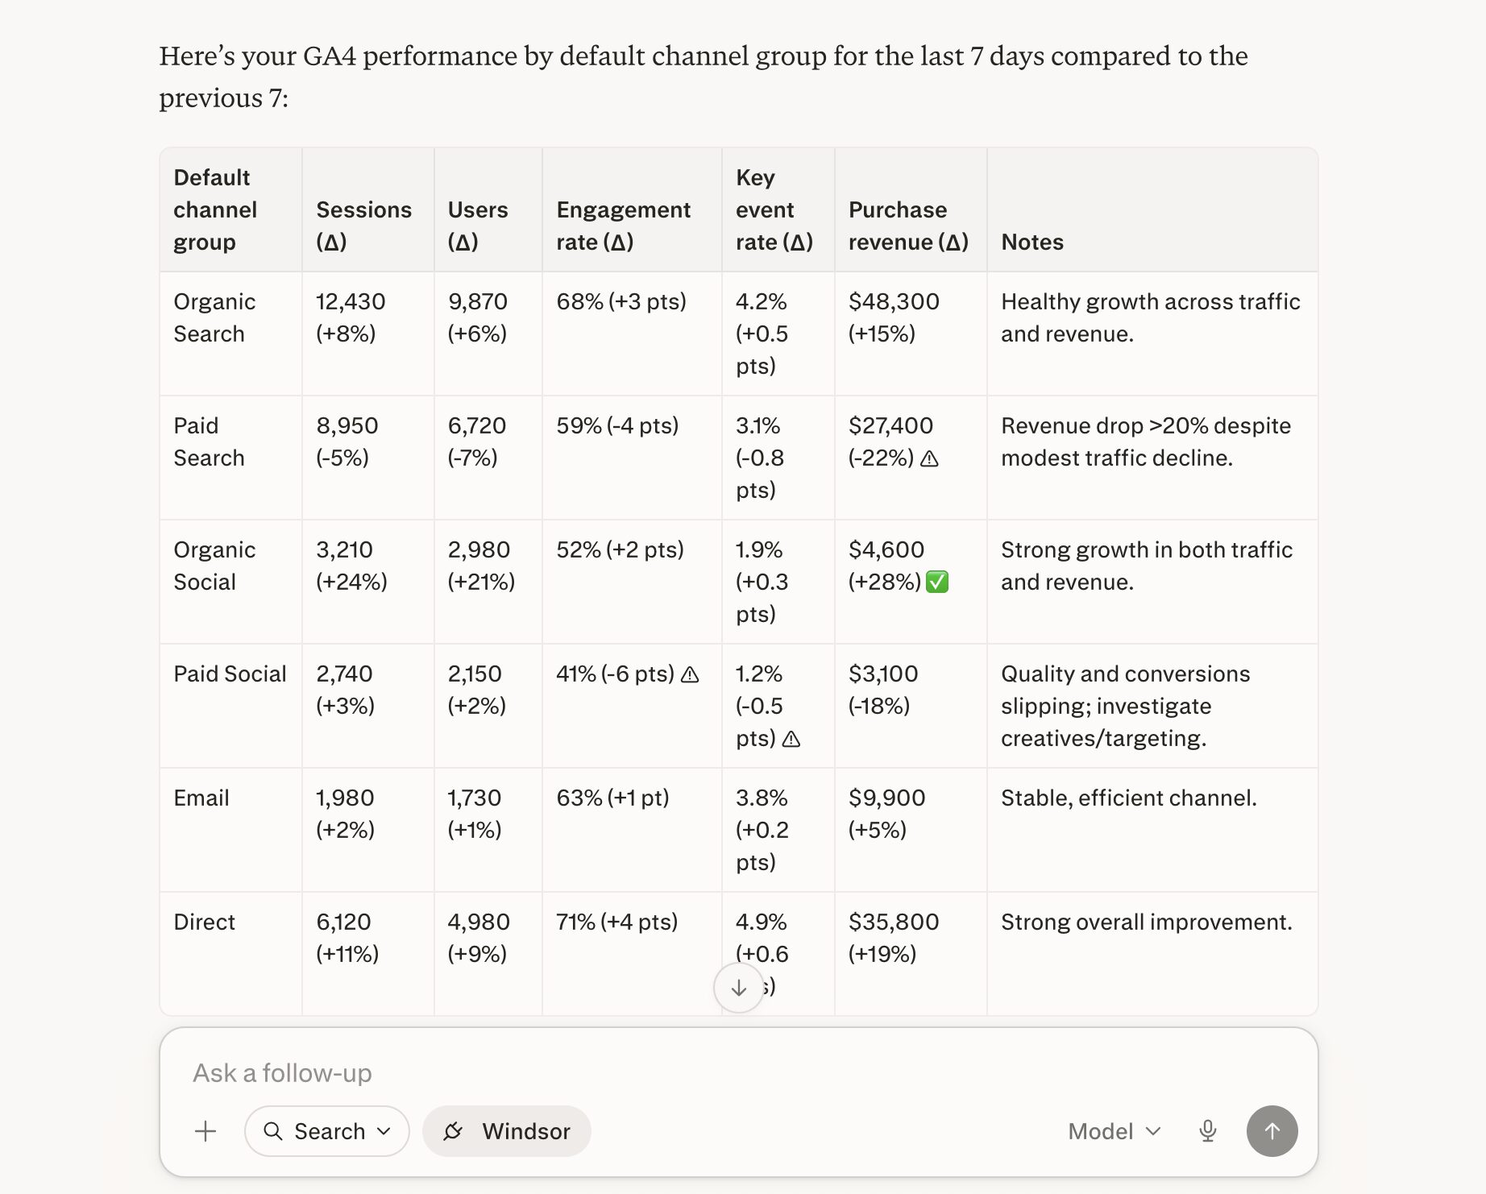This screenshot has width=1486, height=1194.
Task: Click warning icon beside 41% engagement rate
Action: pyautogui.click(x=690, y=674)
